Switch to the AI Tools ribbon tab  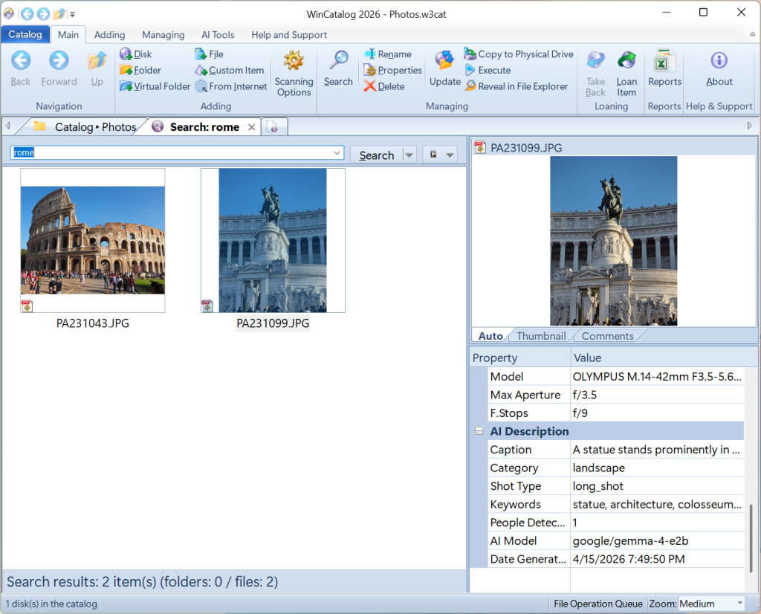click(218, 35)
